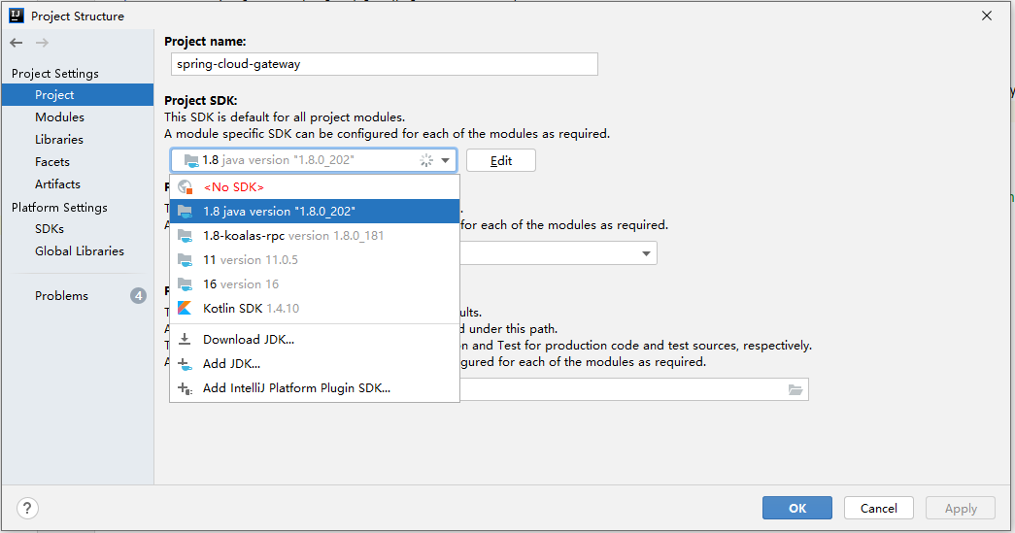Click the help question mark icon
This screenshot has width=1015, height=533.
[x=27, y=508]
